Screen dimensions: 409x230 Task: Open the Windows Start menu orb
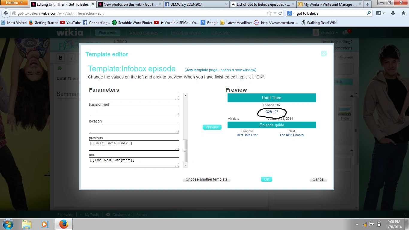coord(8,224)
